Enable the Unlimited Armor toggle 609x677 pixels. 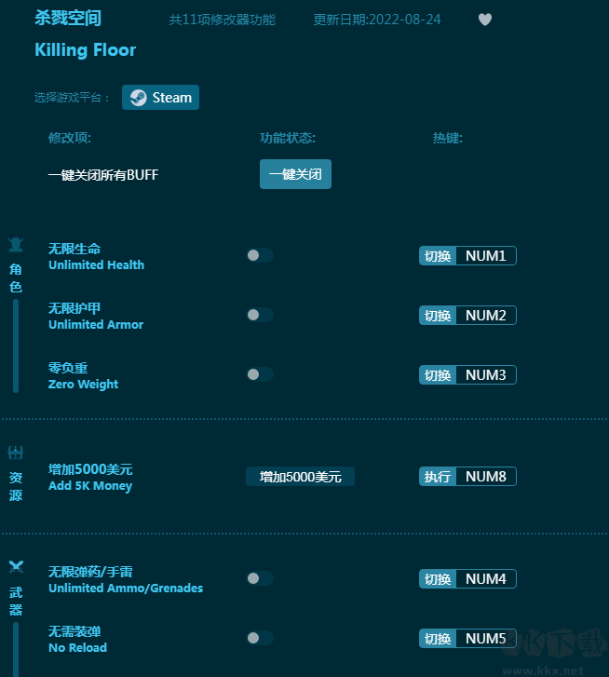(259, 315)
